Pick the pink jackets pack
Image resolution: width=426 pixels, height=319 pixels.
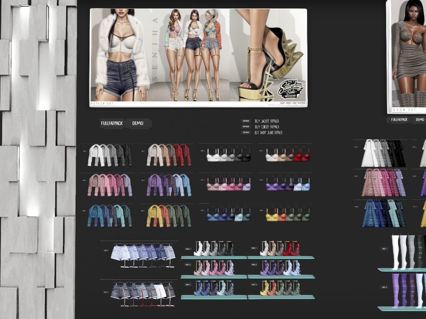[x=109, y=185]
